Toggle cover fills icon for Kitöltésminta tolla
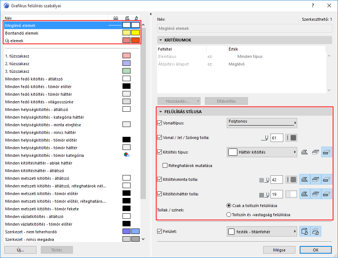The image size is (338, 258). pos(316,179)
